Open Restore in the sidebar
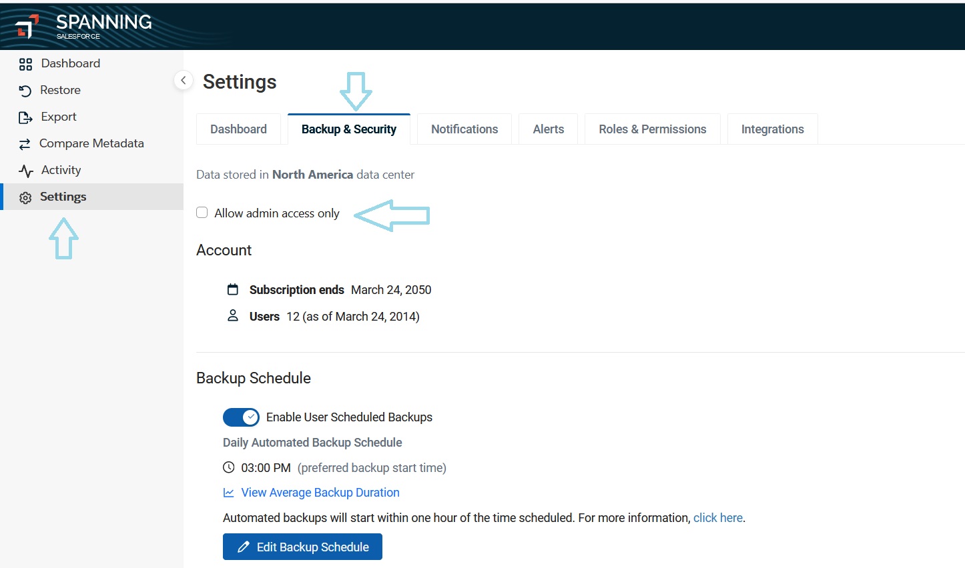The width and height of the screenshot is (965, 568). 92,90
